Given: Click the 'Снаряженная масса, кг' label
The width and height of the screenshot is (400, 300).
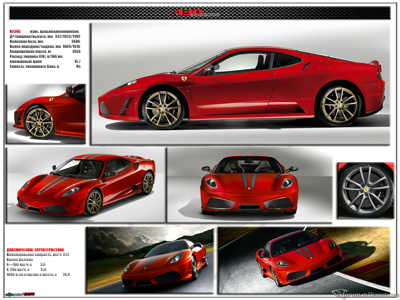Looking at the screenshot, I should coord(31,51).
